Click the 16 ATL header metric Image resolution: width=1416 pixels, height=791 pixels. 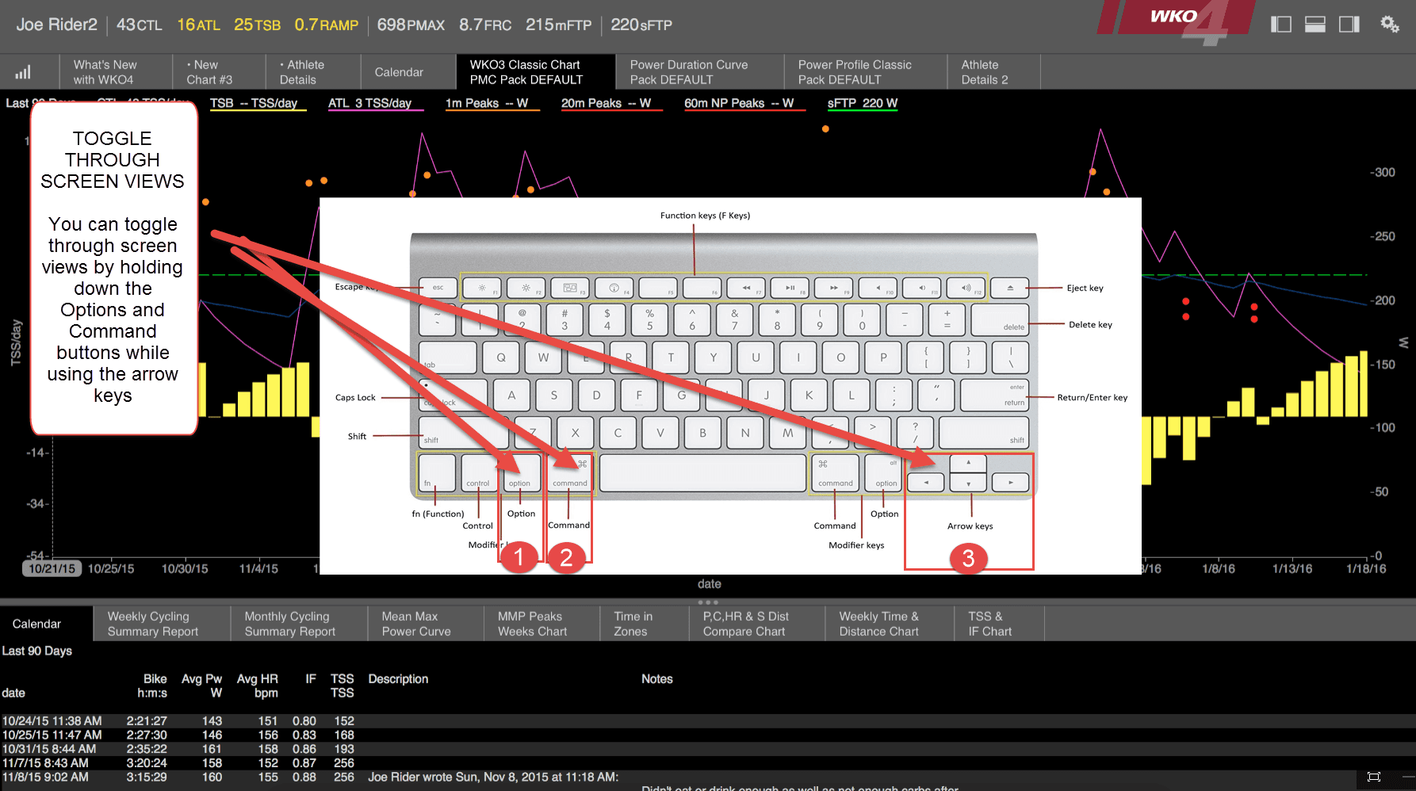pyautogui.click(x=199, y=25)
